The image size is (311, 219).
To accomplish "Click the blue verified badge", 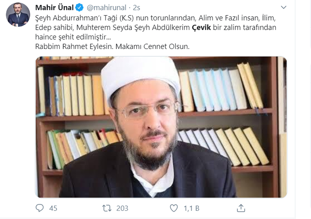I will (79, 7).
